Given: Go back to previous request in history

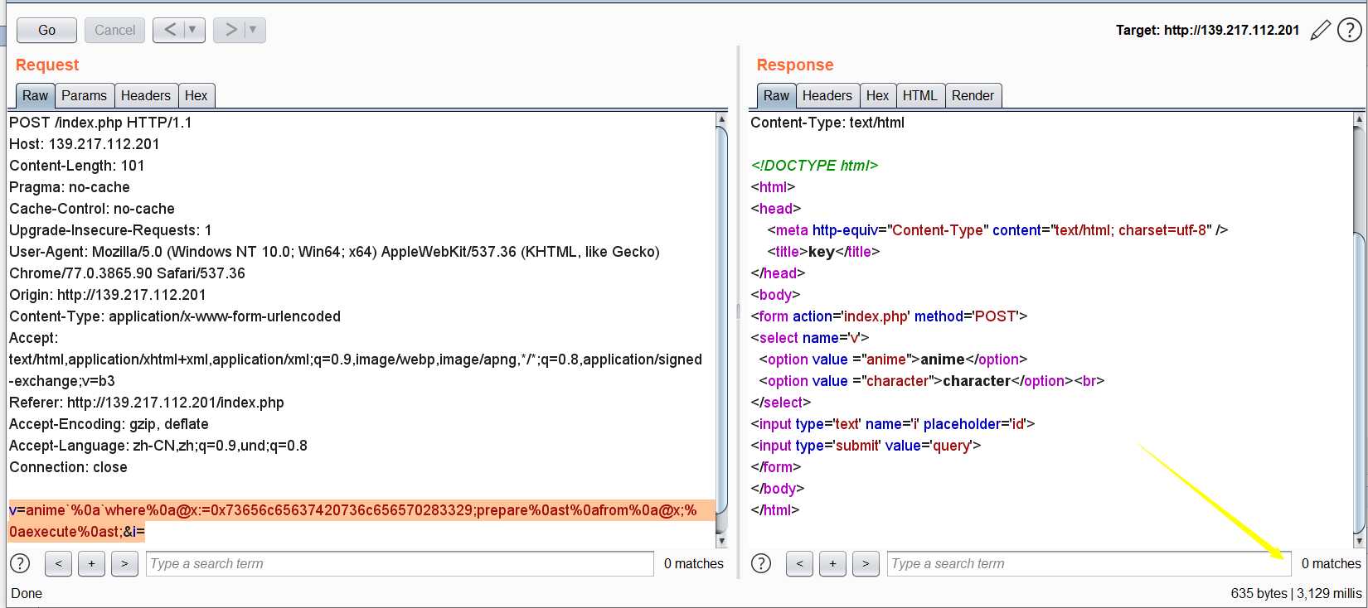Looking at the screenshot, I should [x=169, y=30].
